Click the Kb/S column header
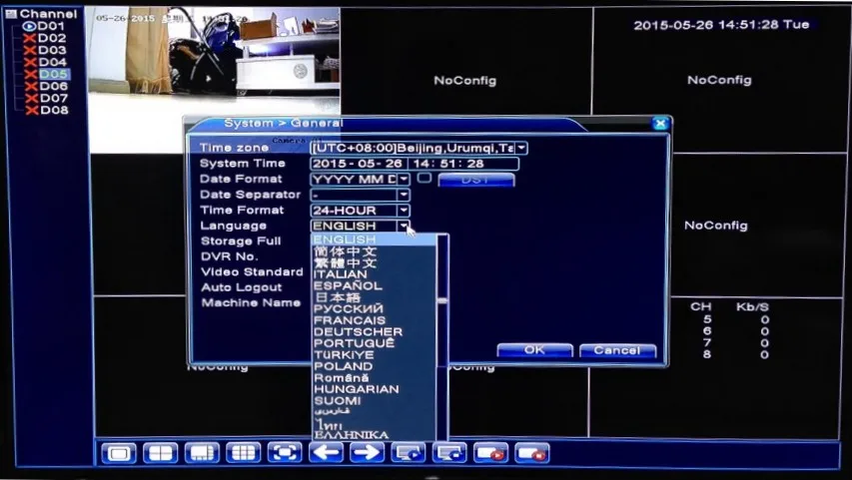This screenshot has width=852, height=480. 752,306
